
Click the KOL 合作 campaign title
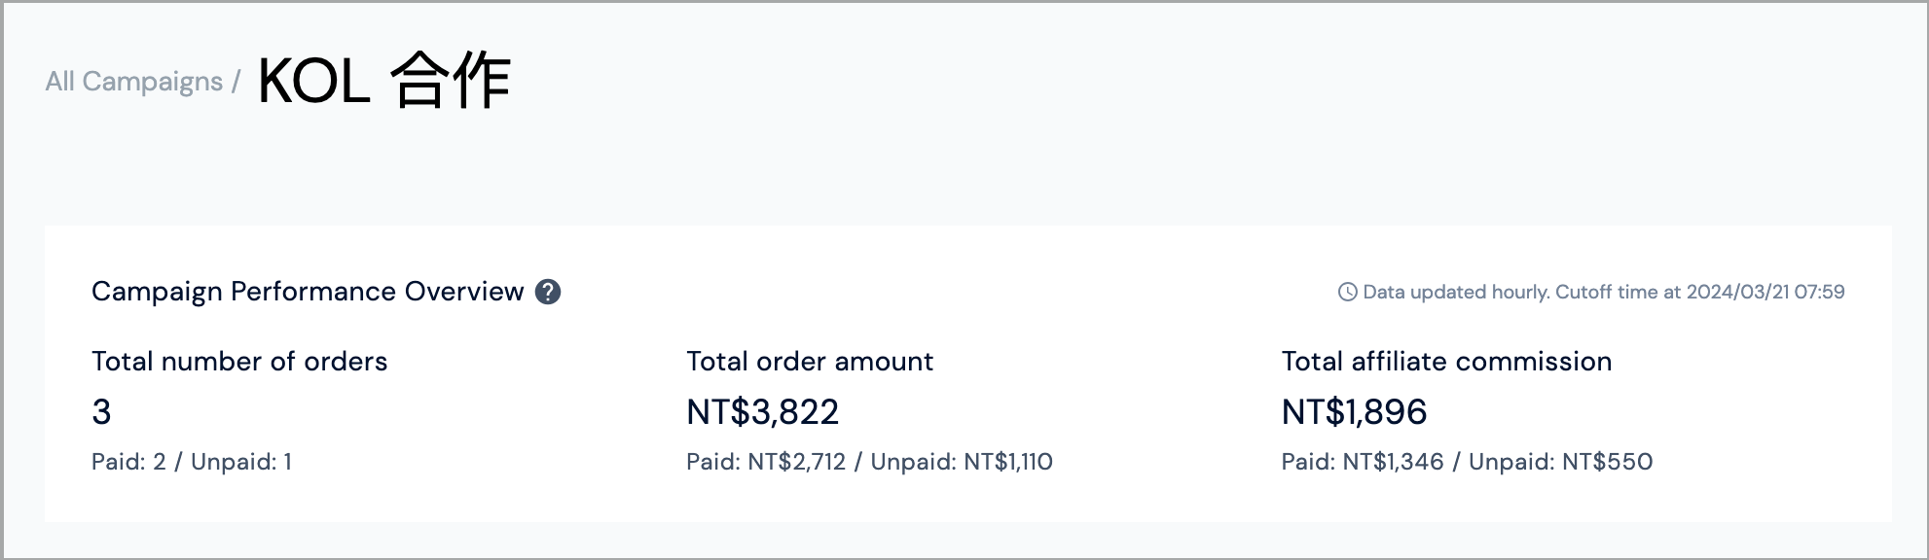[x=384, y=81]
